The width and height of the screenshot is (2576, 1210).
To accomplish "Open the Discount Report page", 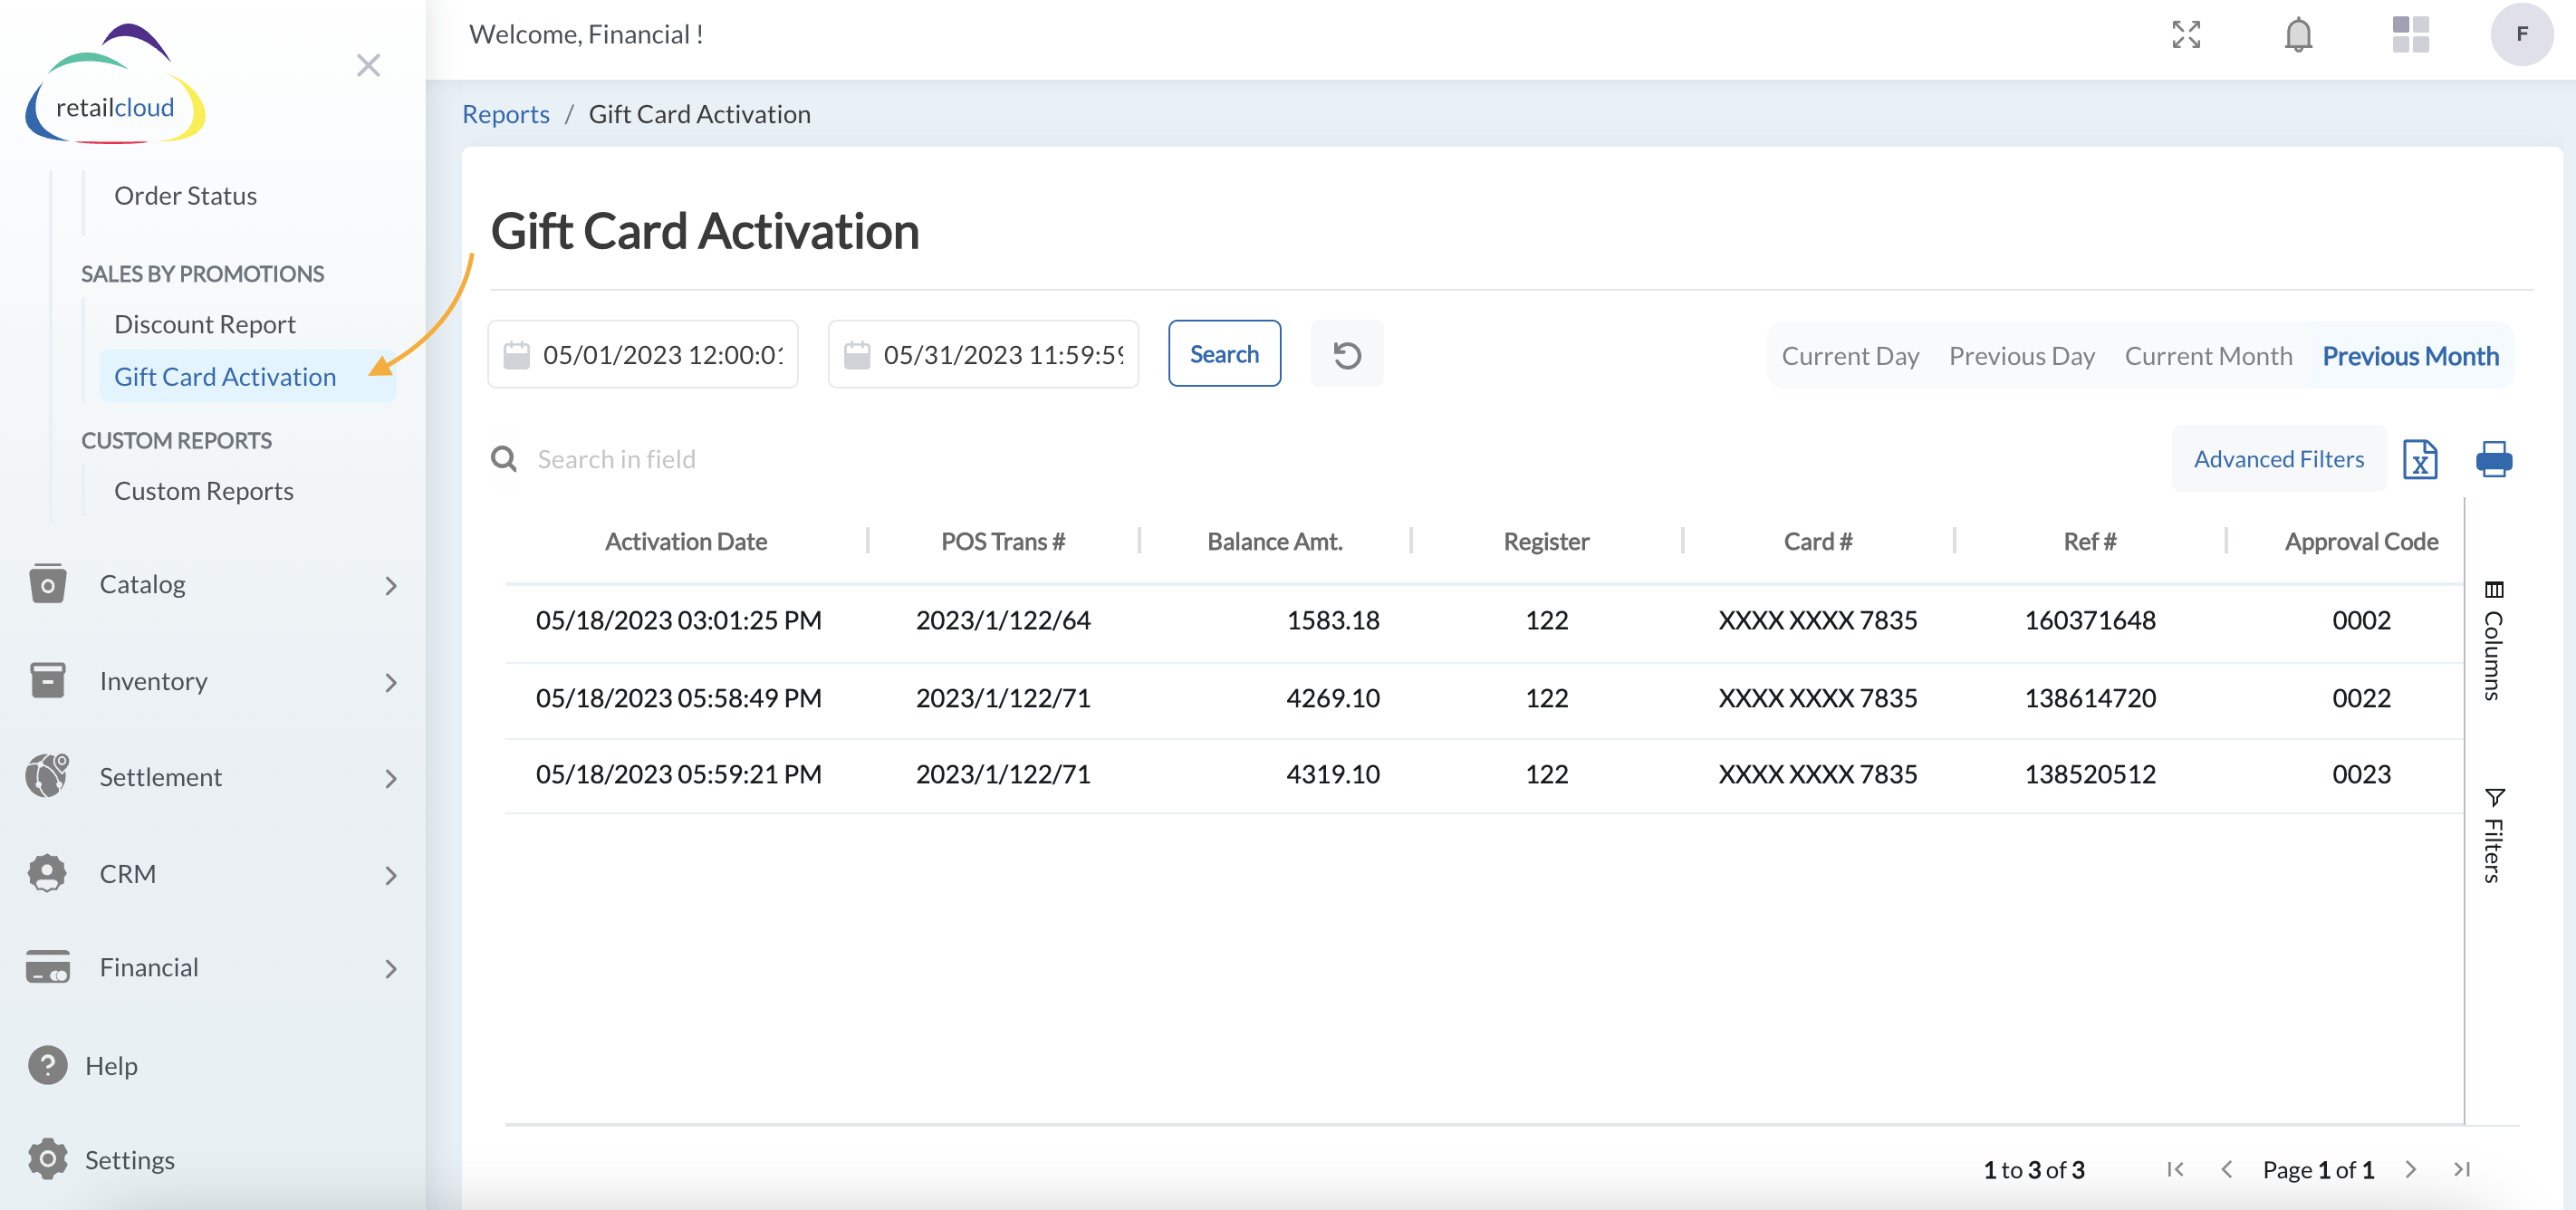I will click(204, 323).
